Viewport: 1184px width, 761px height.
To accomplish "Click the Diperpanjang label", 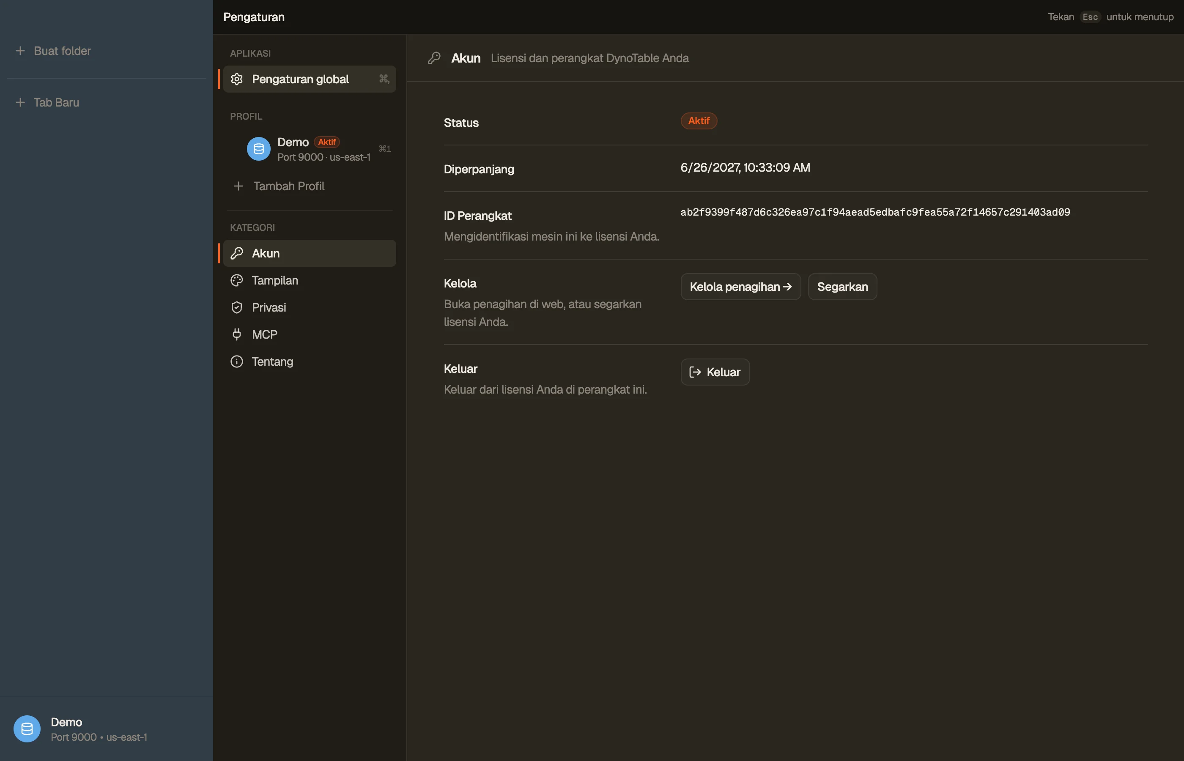I will coord(479,170).
